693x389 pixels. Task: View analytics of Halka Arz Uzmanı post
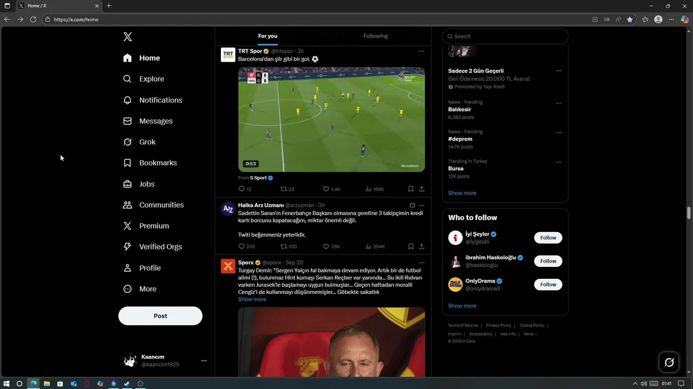click(x=375, y=246)
